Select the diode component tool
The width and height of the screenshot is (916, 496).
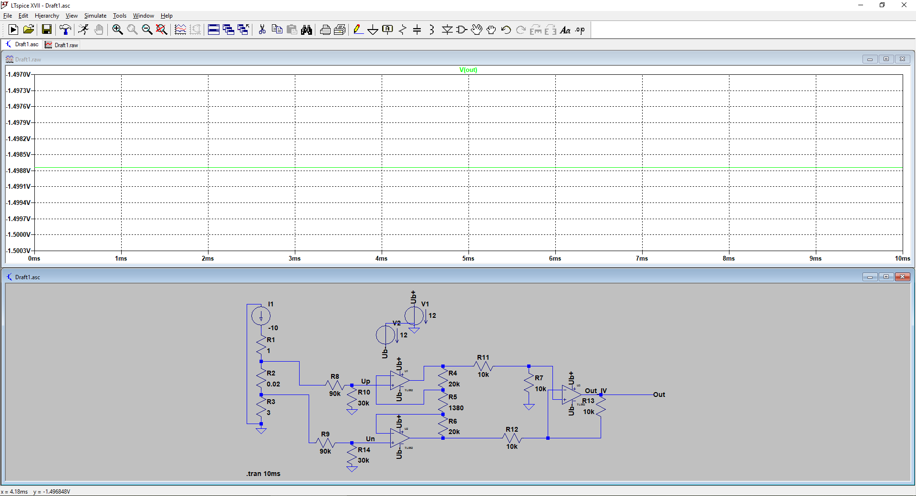click(447, 30)
